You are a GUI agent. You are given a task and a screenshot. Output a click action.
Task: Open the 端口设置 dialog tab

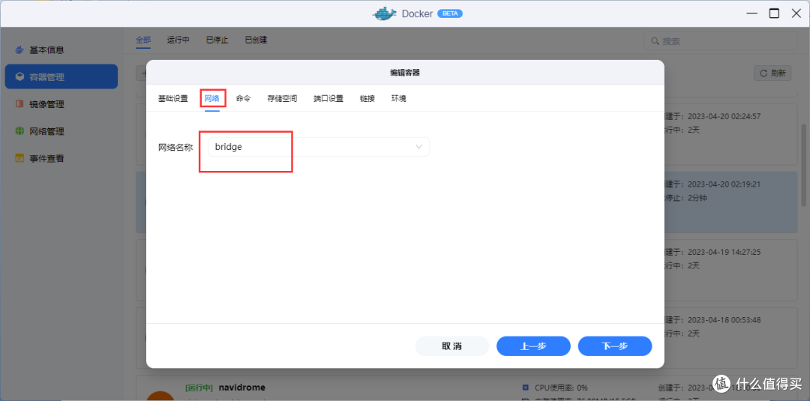tap(328, 99)
